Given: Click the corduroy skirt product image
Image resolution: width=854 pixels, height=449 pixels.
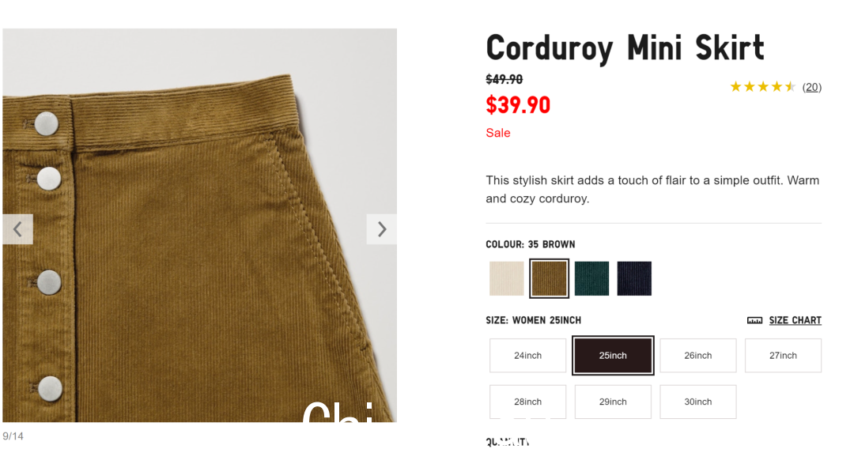Looking at the screenshot, I should point(199,225).
